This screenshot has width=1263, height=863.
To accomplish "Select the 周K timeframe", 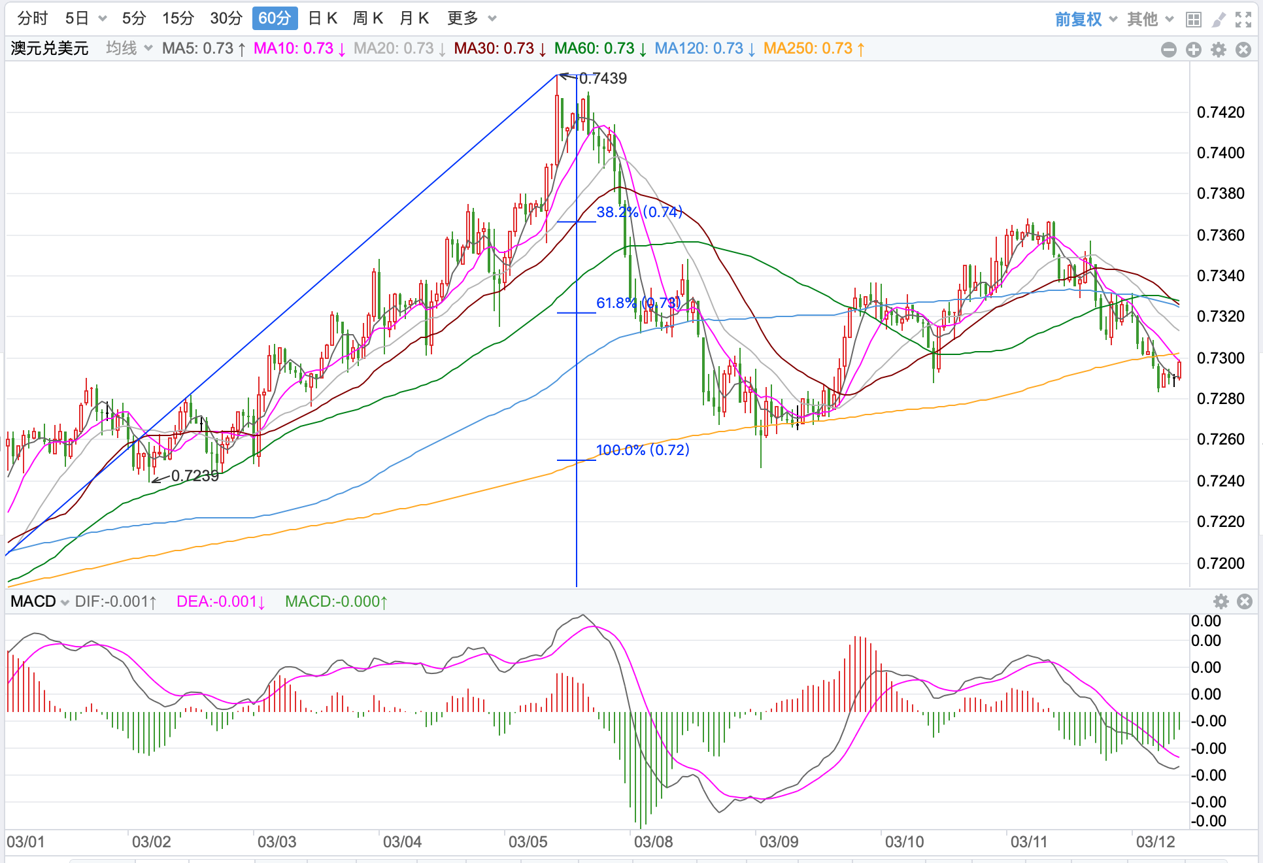I will [x=368, y=18].
